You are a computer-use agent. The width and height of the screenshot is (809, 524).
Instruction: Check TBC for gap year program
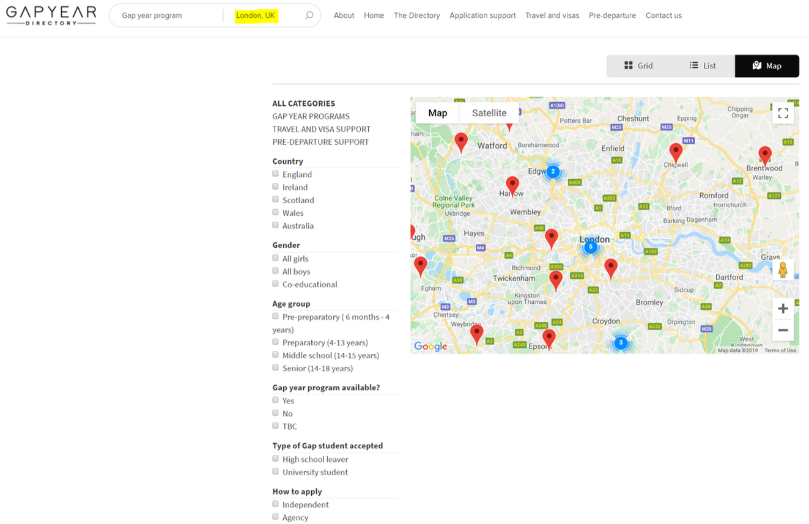pyautogui.click(x=276, y=426)
